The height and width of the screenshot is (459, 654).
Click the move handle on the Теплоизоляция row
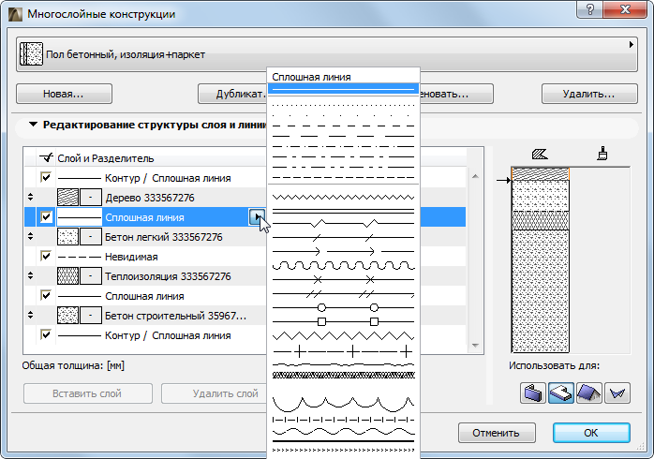(30, 275)
